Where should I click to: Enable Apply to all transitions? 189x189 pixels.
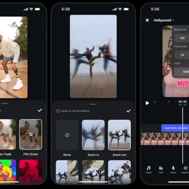[x=73, y=111]
